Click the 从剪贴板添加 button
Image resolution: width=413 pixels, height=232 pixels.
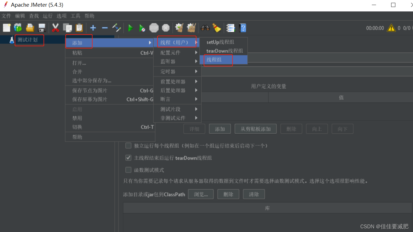pos(256,129)
